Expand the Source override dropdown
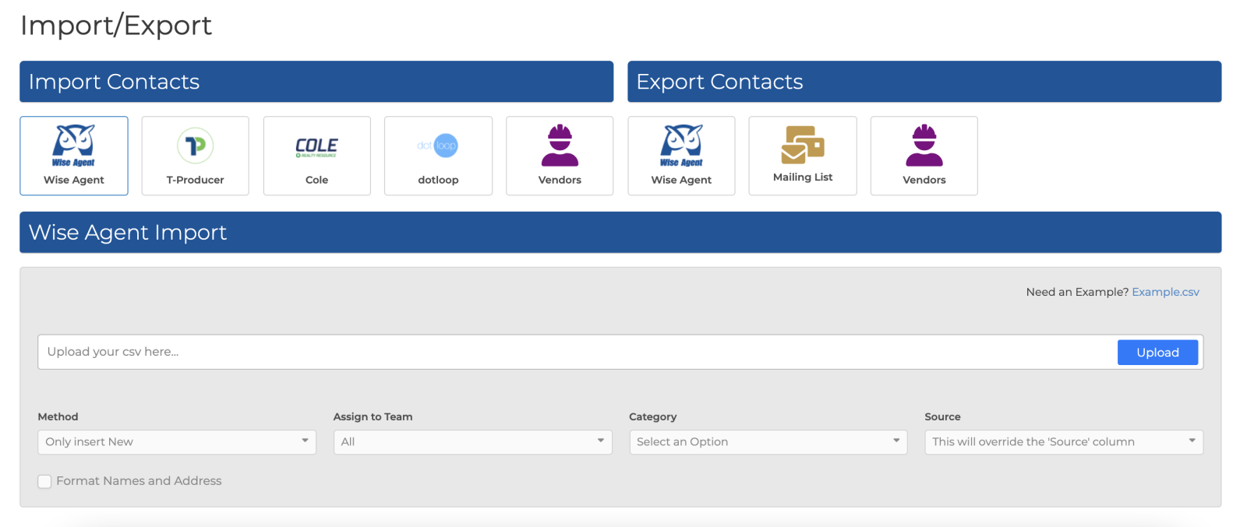 [1064, 442]
